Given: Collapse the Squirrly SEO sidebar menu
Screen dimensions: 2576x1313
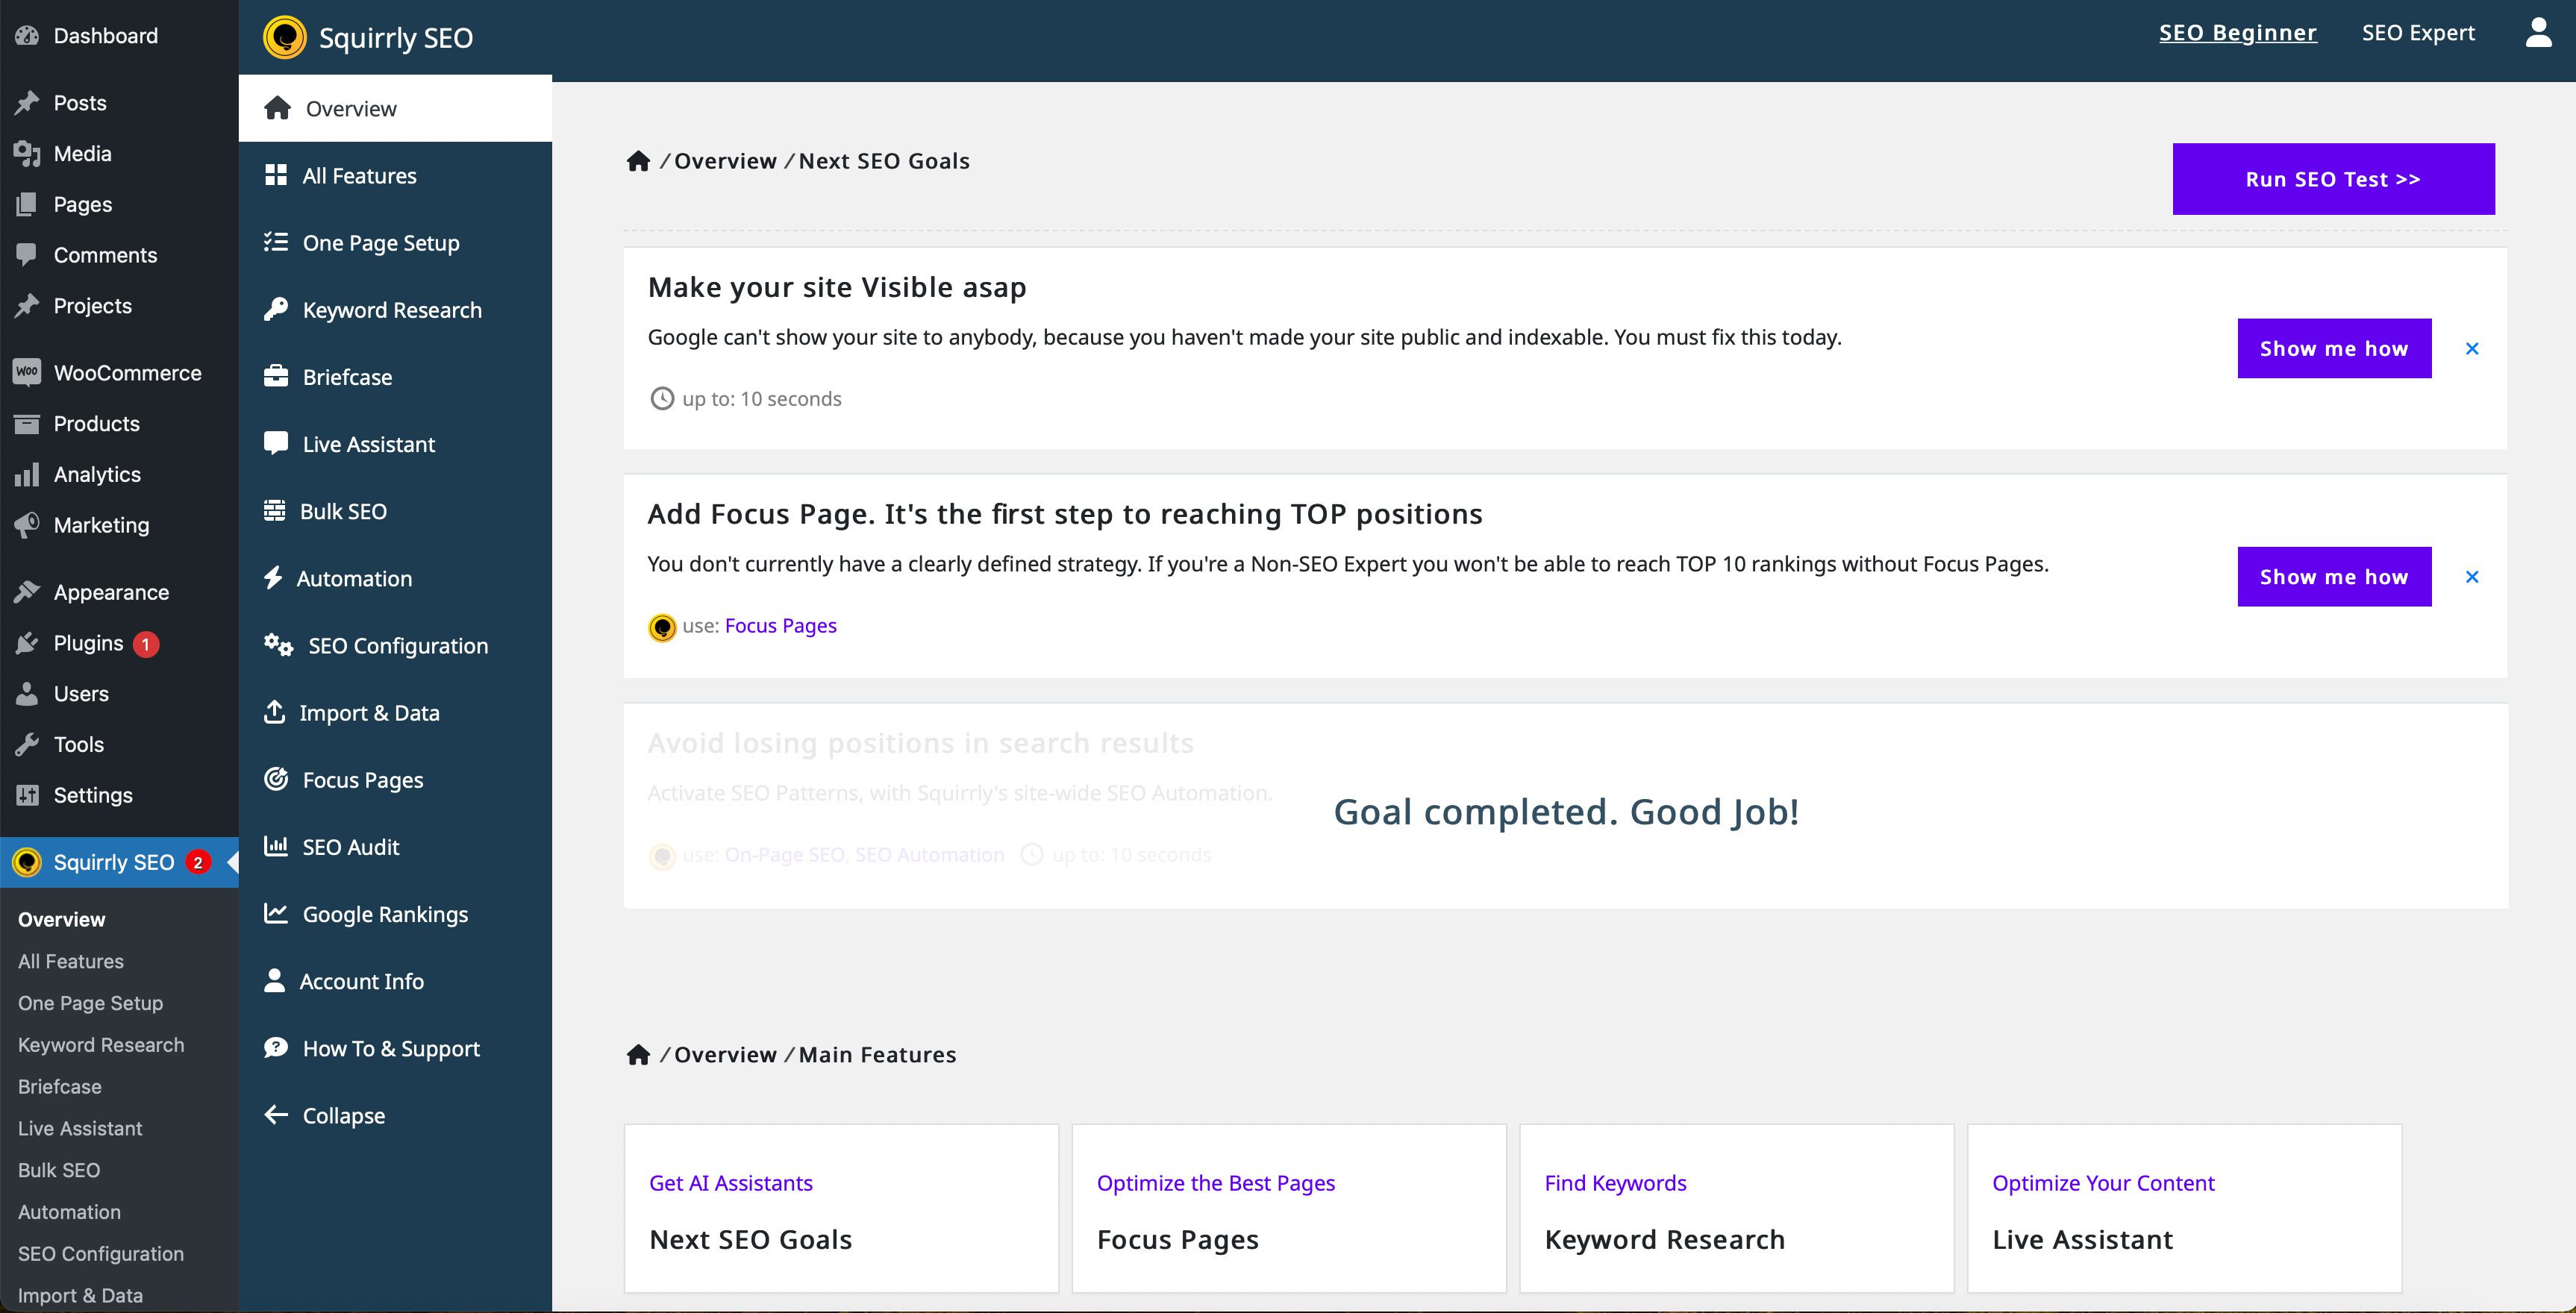Looking at the screenshot, I should click(342, 1114).
